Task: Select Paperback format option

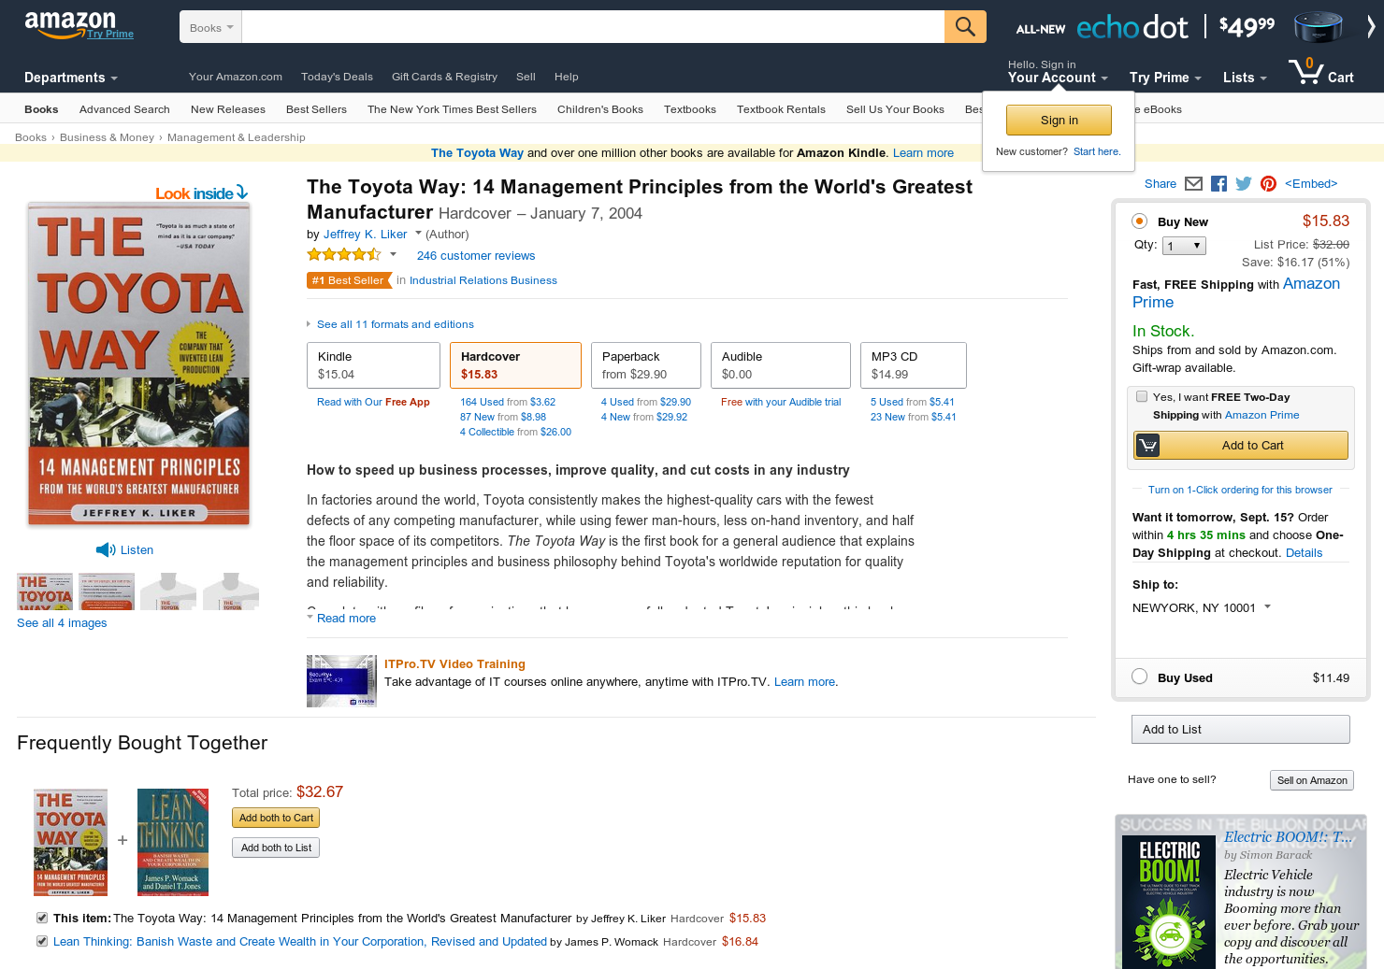Action: (x=646, y=365)
